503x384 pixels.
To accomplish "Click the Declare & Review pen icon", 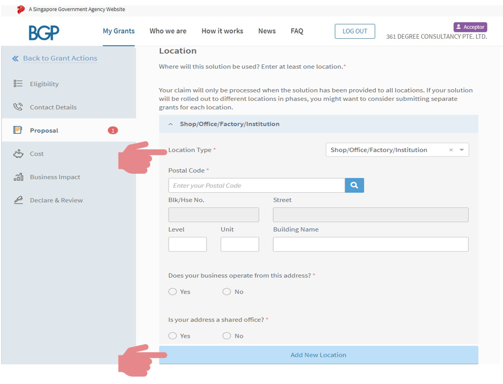I will click(x=18, y=200).
